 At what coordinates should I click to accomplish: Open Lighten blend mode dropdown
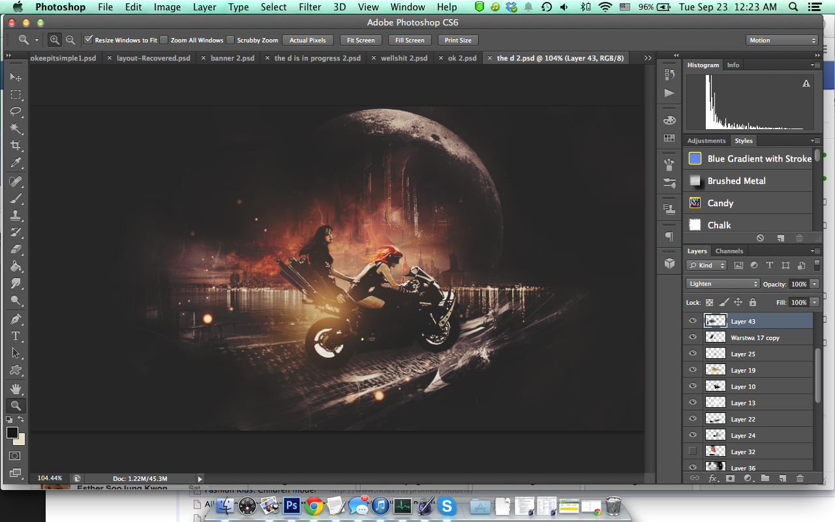[723, 284]
